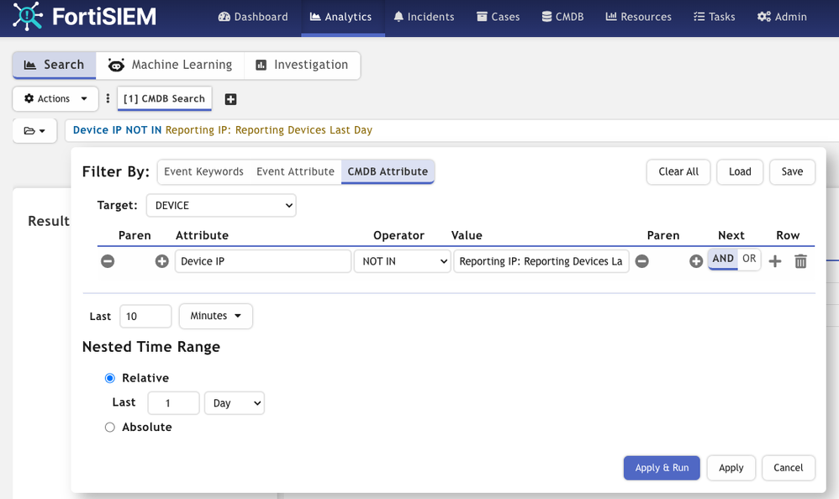Expand the Minutes time unit dropdown
This screenshot has height=499, width=839.
click(x=216, y=316)
